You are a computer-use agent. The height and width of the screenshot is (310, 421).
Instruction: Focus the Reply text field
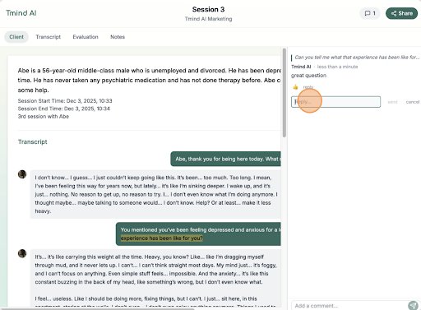tap(335, 102)
